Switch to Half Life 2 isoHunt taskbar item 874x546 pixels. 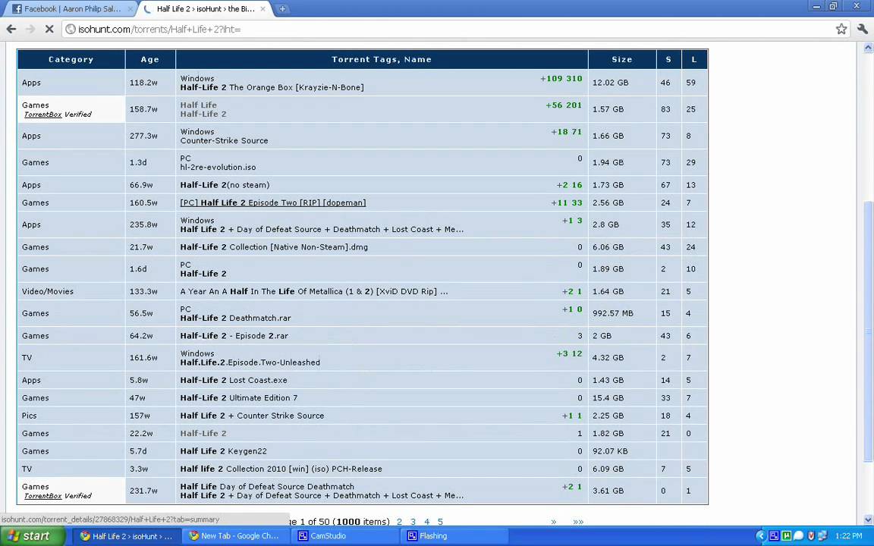(127, 536)
